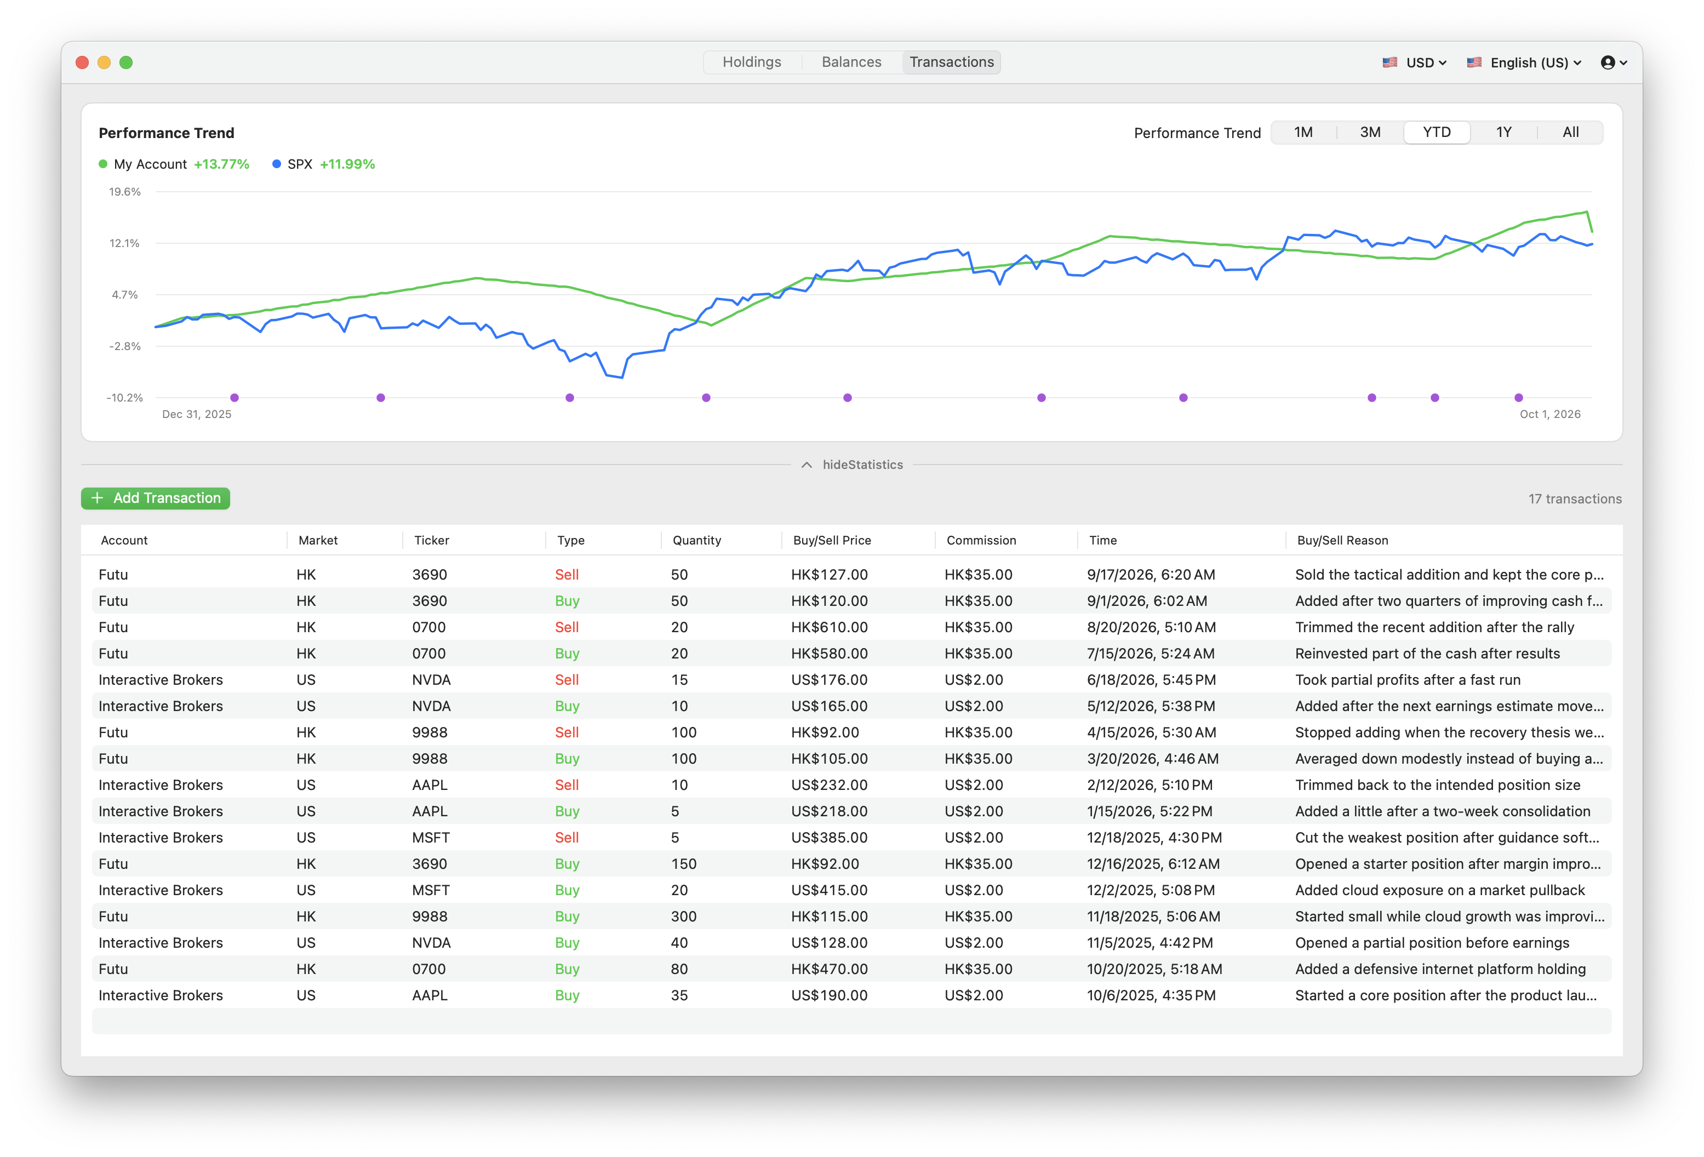Switch to the Holdings tab
1704x1157 pixels.
[x=752, y=62]
